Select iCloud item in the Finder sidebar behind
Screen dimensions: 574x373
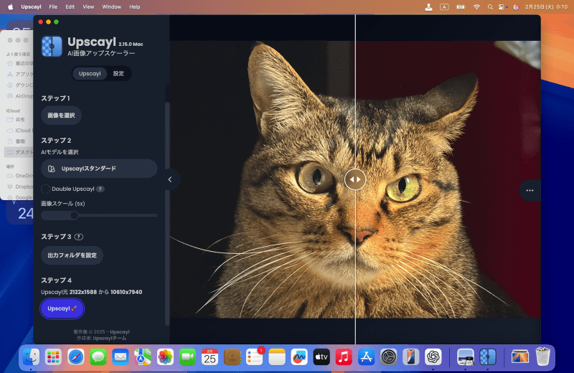point(19,131)
